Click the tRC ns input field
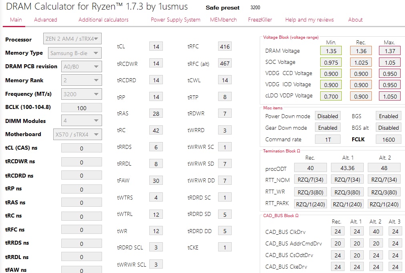This screenshot has height=273, width=405. coord(81,216)
